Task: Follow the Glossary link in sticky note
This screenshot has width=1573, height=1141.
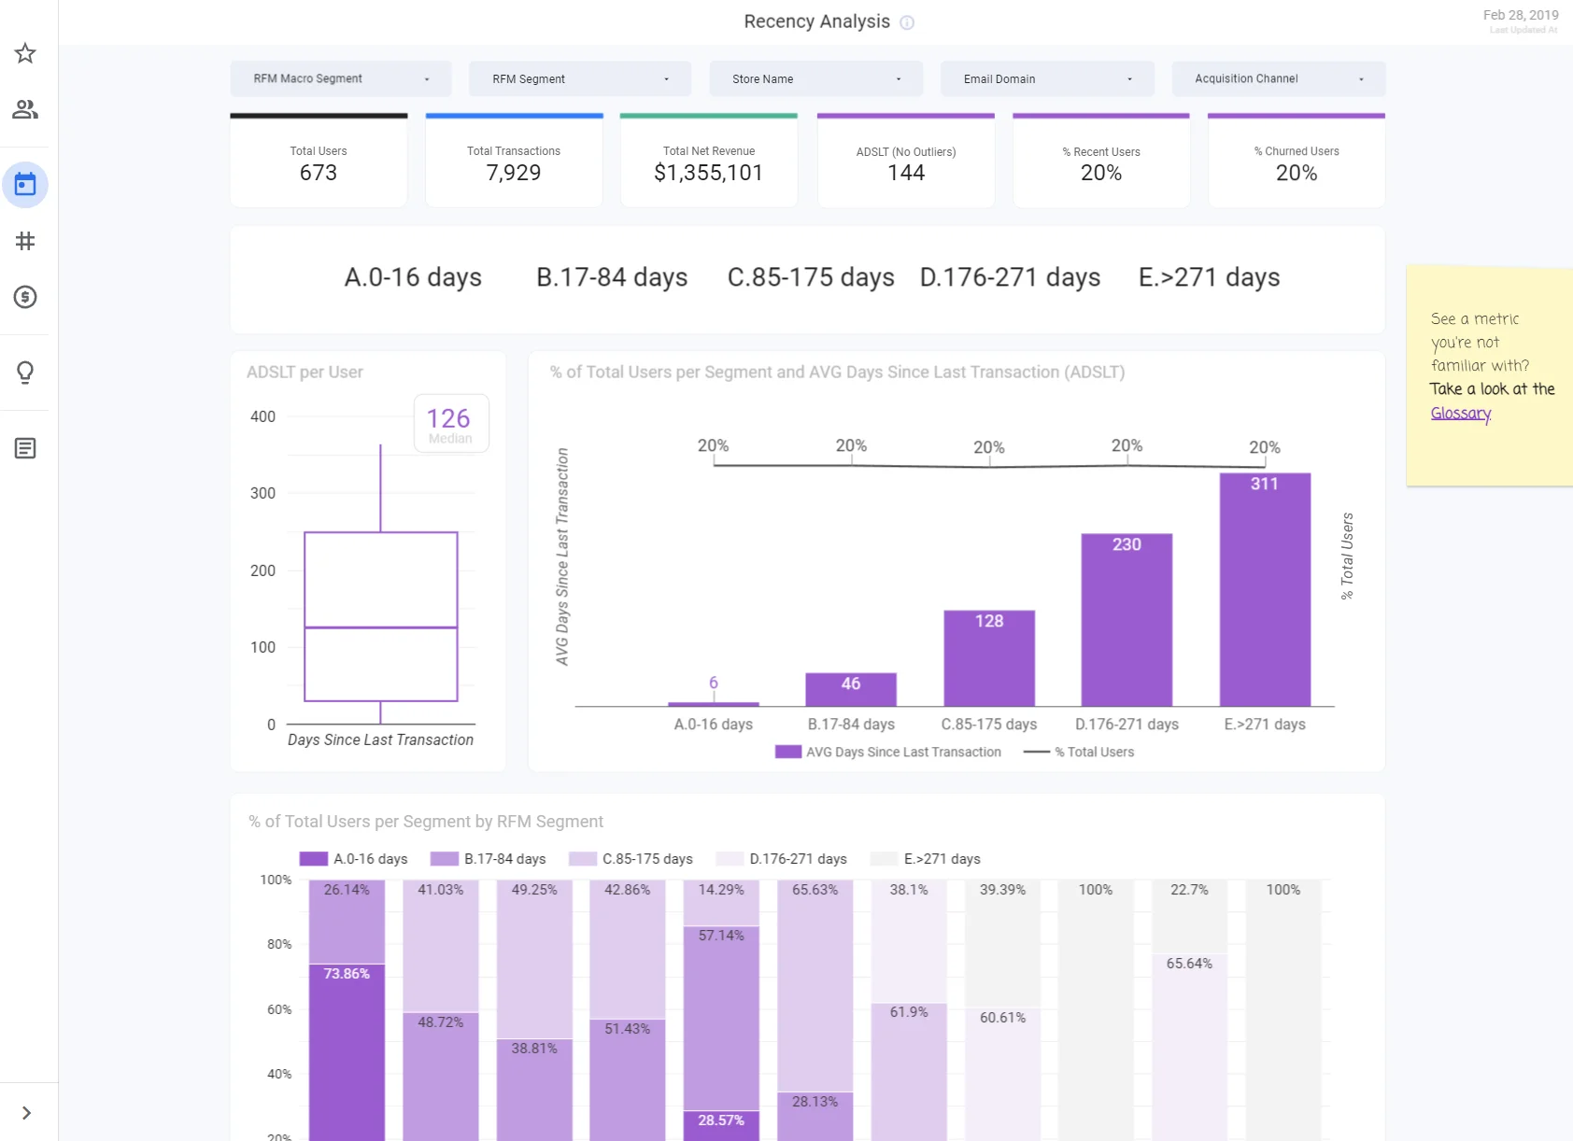Action: [x=1461, y=413]
